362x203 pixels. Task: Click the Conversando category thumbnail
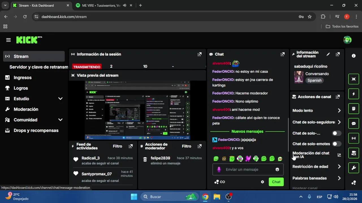299,77
